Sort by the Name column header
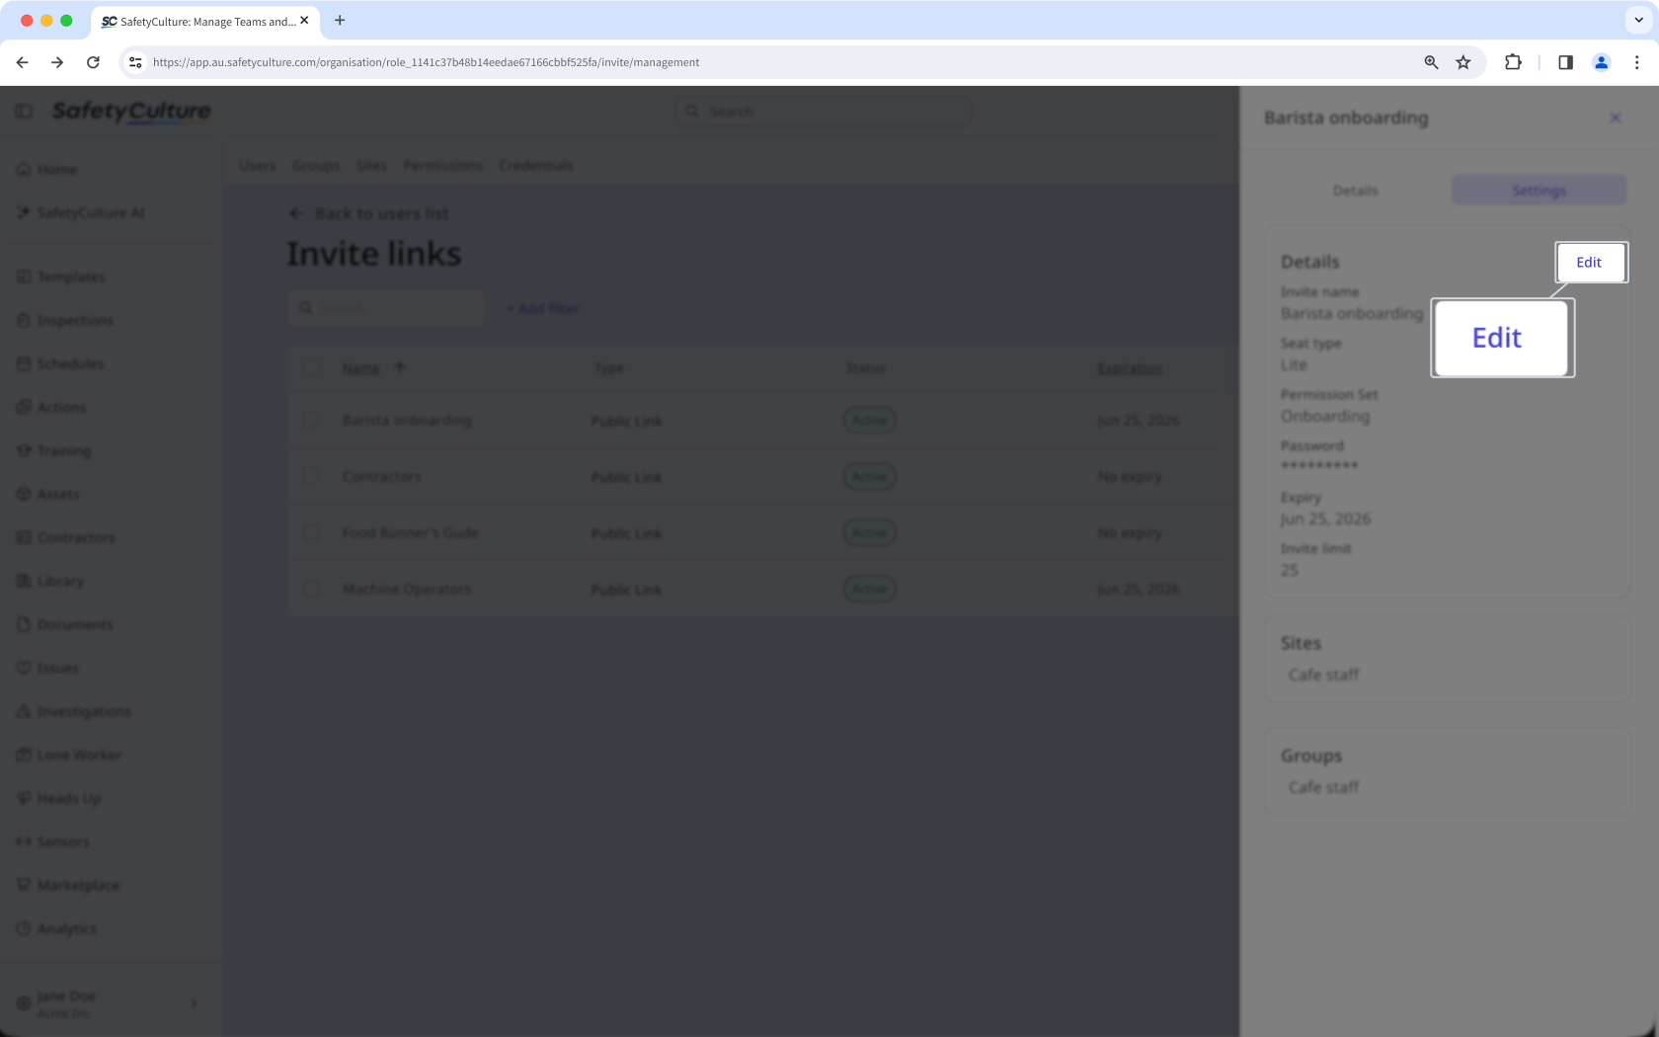This screenshot has height=1037, width=1659. click(x=361, y=368)
